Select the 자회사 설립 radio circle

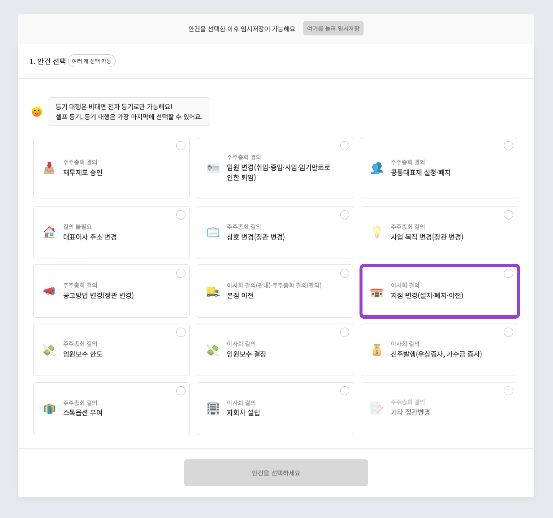345,391
